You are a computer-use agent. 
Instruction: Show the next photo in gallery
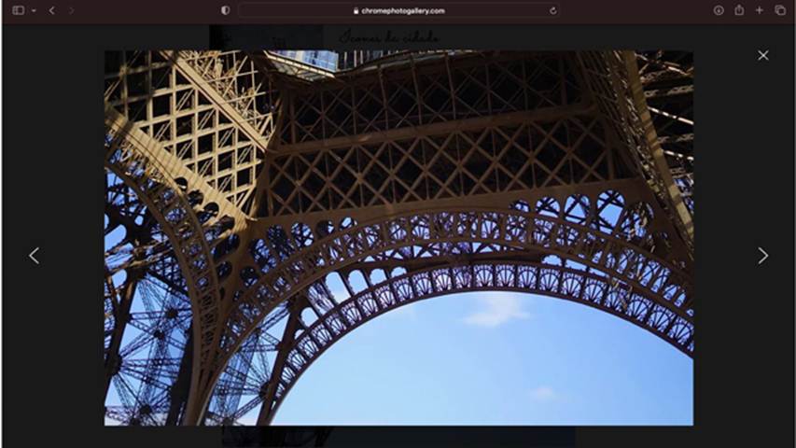click(762, 255)
